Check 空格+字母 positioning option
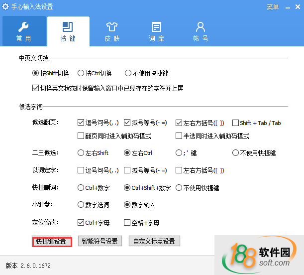The height and width of the screenshot is (275, 304). tap(127, 223)
